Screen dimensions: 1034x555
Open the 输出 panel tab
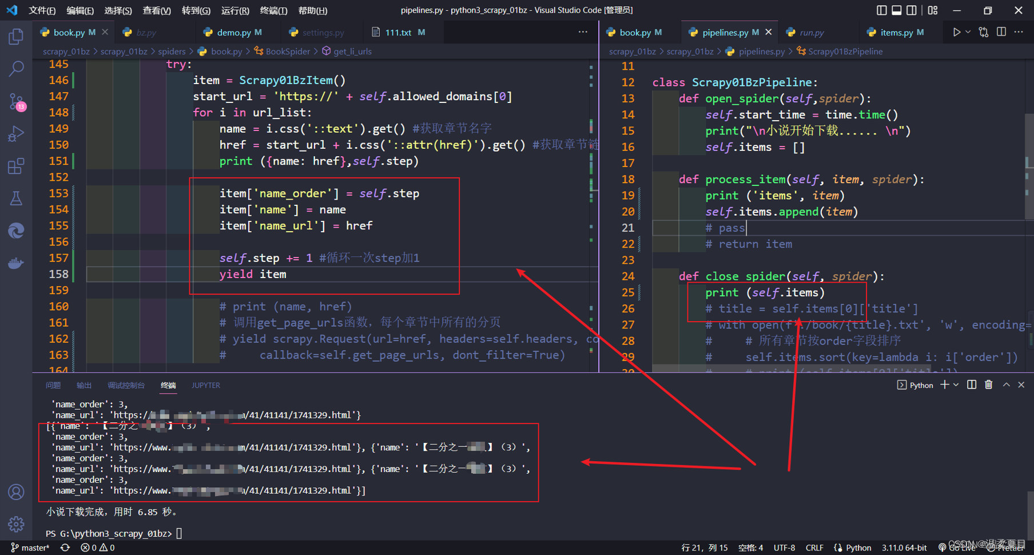pyautogui.click(x=84, y=385)
